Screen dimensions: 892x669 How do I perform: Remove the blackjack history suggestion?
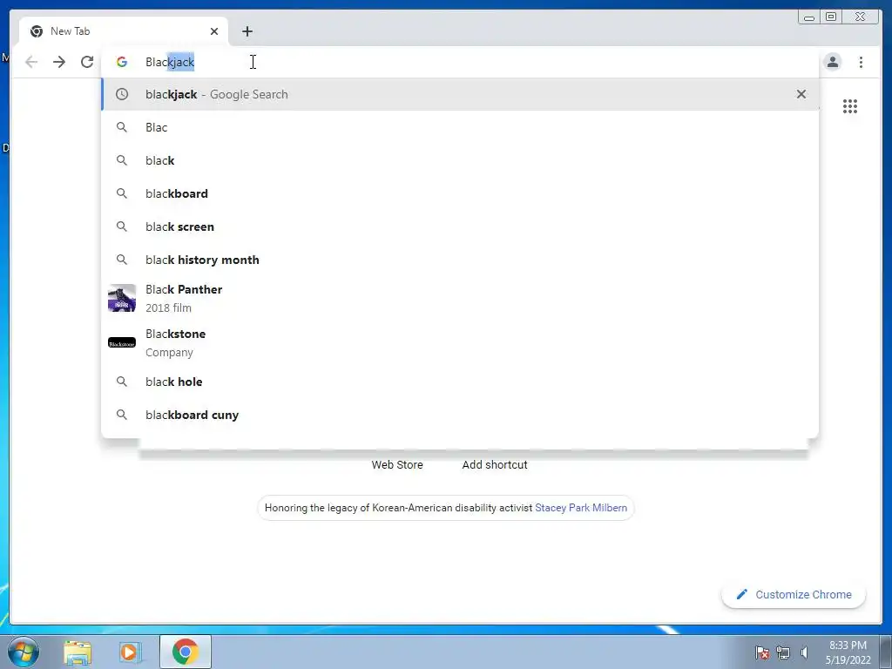[801, 94]
